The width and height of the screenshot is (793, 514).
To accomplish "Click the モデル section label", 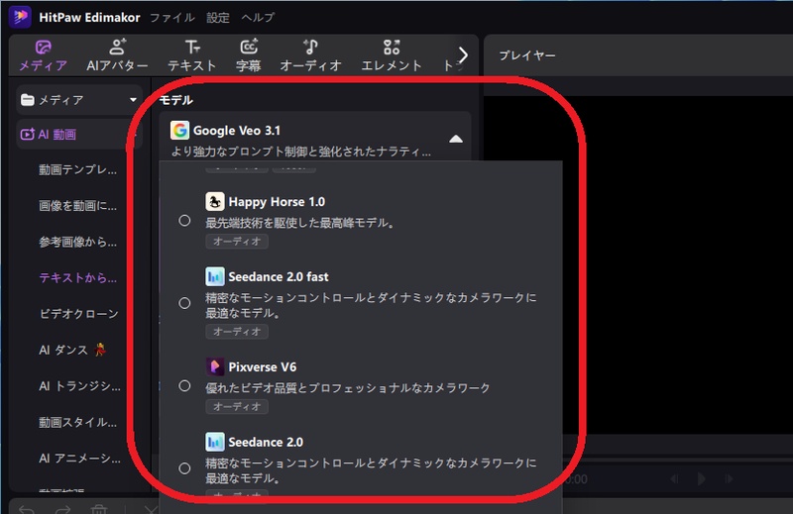I will [x=175, y=100].
